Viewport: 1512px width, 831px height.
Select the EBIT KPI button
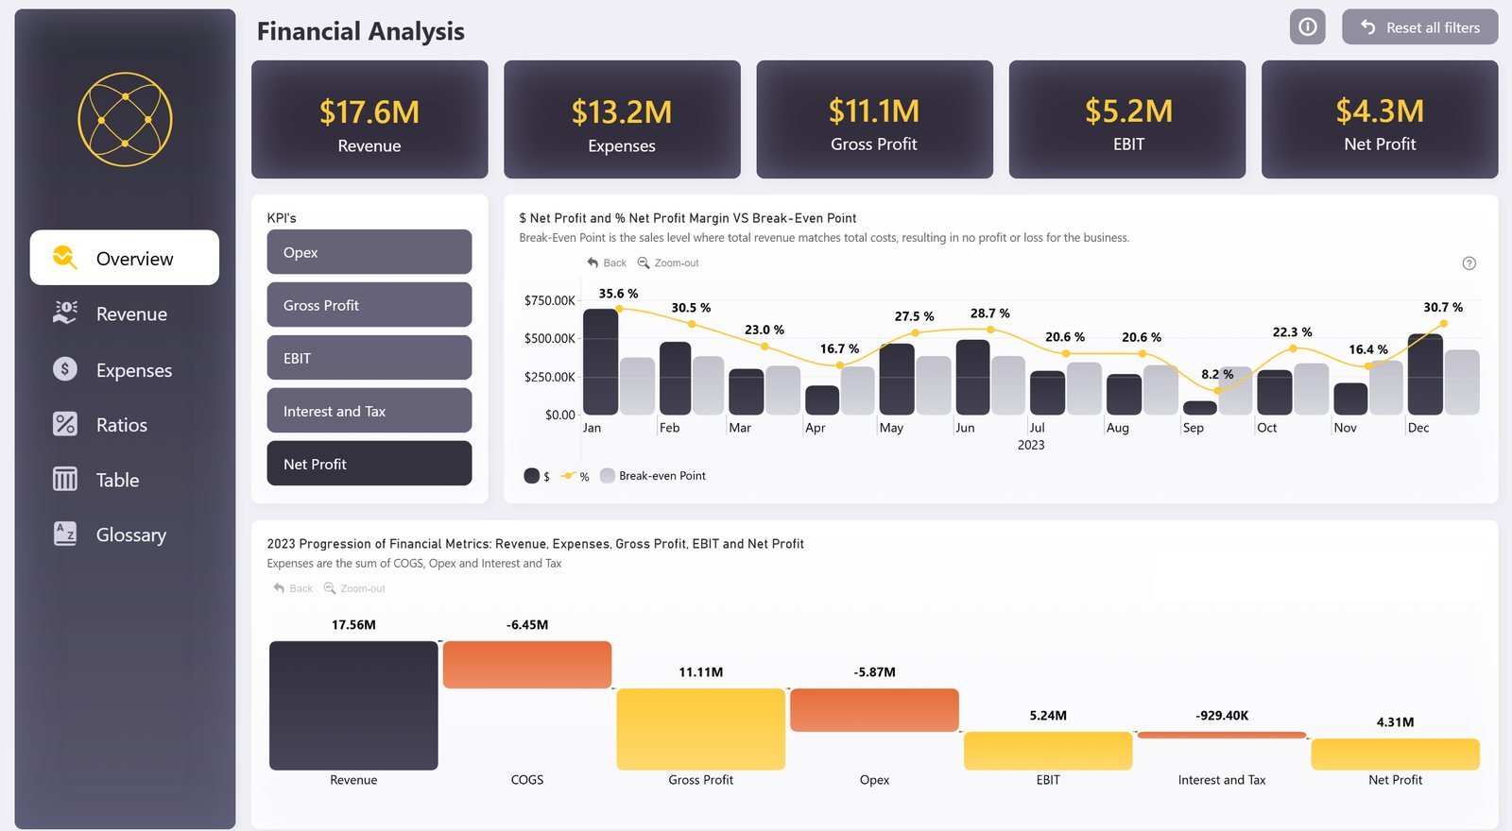[x=369, y=358]
